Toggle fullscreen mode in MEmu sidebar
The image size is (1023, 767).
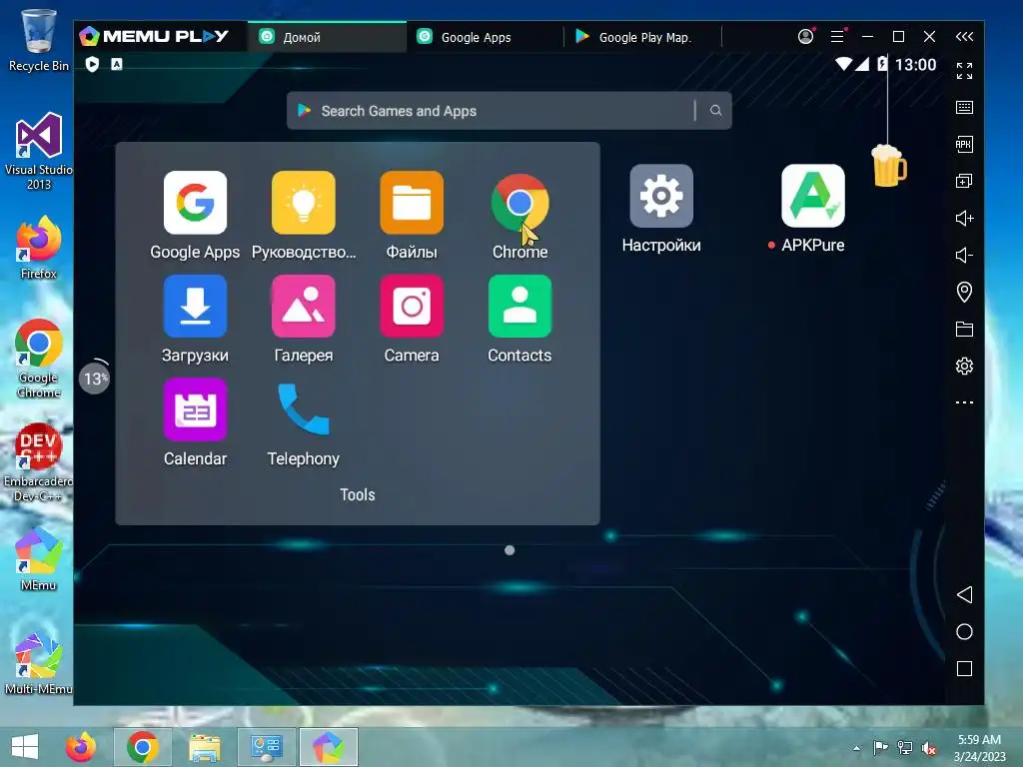(x=964, y=71)
